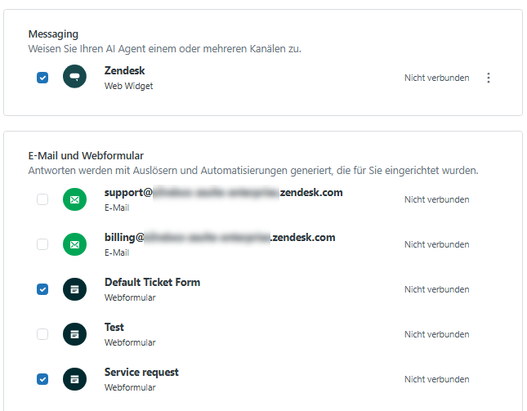Click the billing email address label
The height and width of the screenshot is (411, 527).
[x=220, y=238]
